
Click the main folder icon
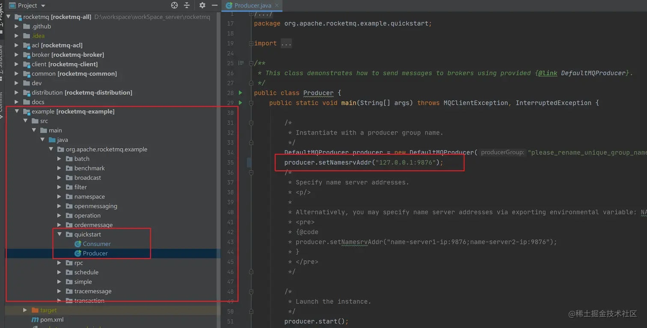click(x=44, y=130)
